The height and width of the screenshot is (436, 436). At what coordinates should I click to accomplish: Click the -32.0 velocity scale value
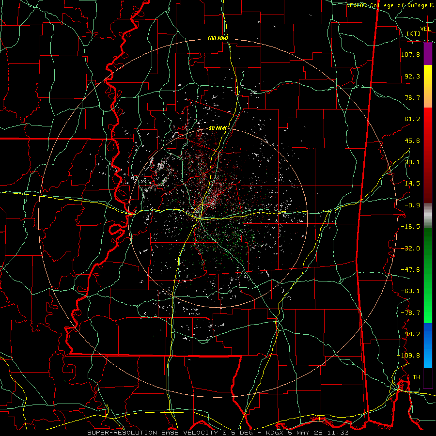[x=410, y=249]
